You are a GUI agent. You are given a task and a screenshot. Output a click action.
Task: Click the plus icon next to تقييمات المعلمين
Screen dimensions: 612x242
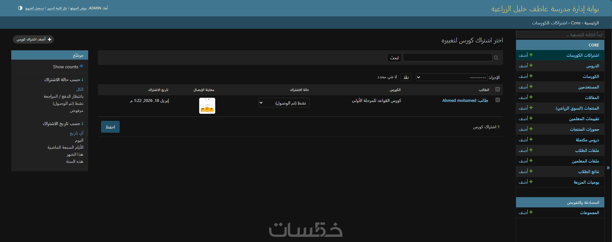531,118
